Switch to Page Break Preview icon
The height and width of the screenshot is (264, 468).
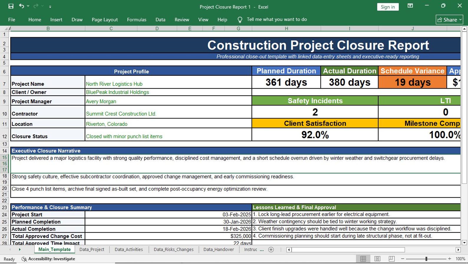coord(391,259)
